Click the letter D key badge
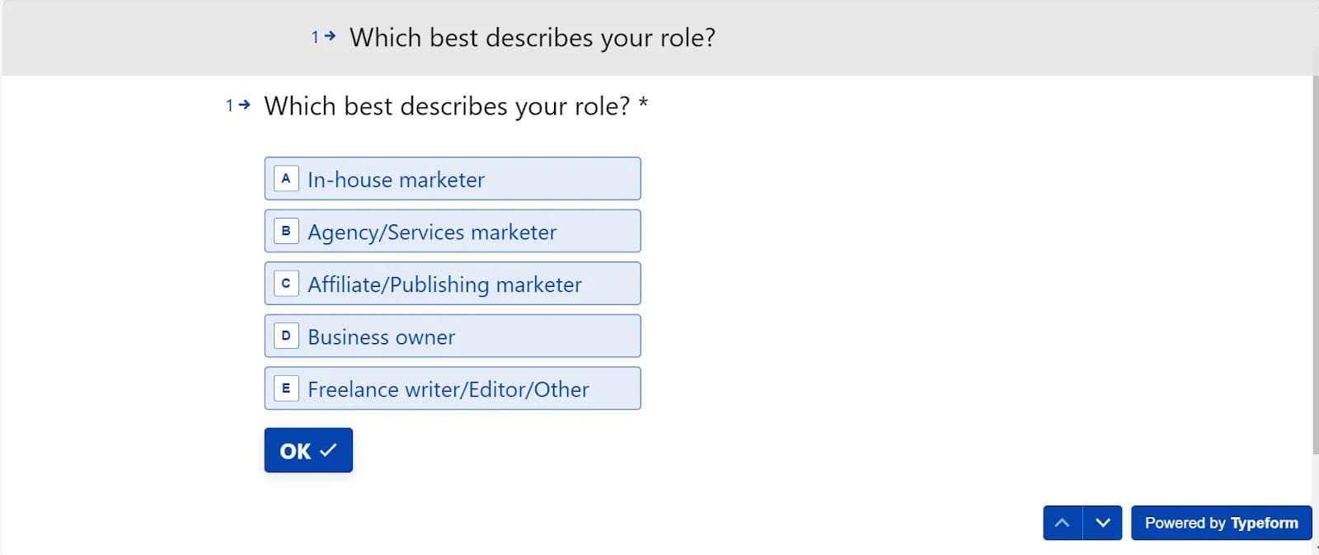 [286, 336]
